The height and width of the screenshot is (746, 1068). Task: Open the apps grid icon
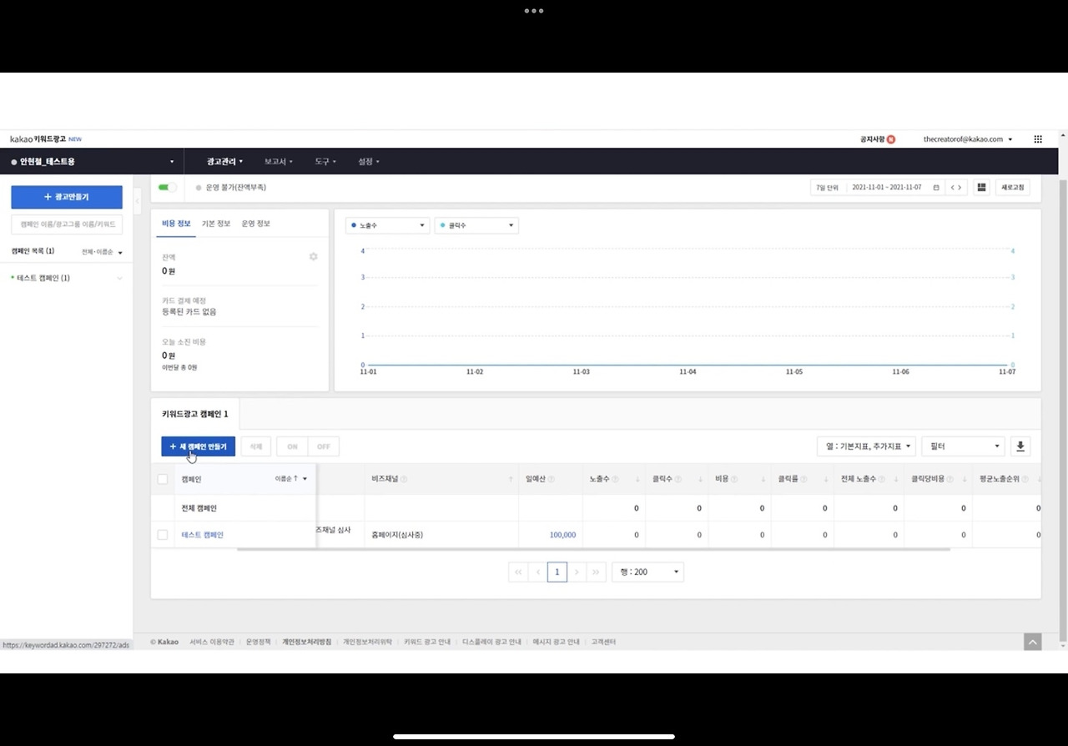click(1038, 139)
